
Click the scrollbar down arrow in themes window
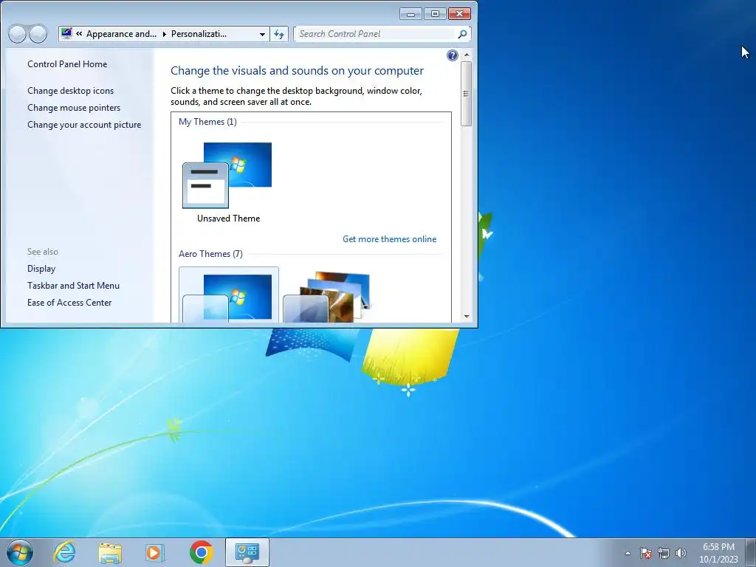467,316
